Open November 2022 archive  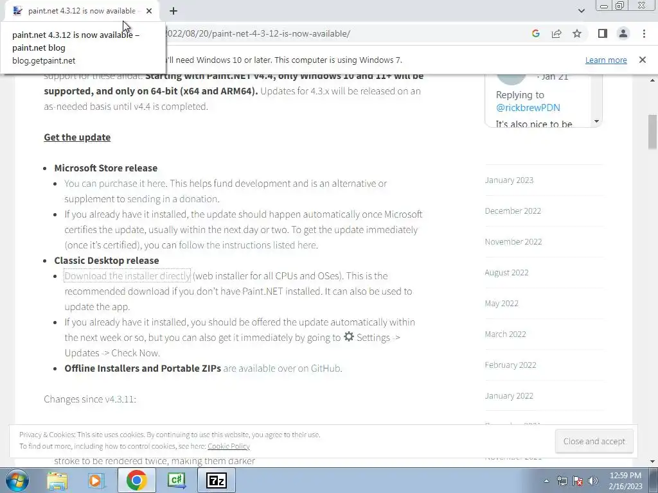513,242
